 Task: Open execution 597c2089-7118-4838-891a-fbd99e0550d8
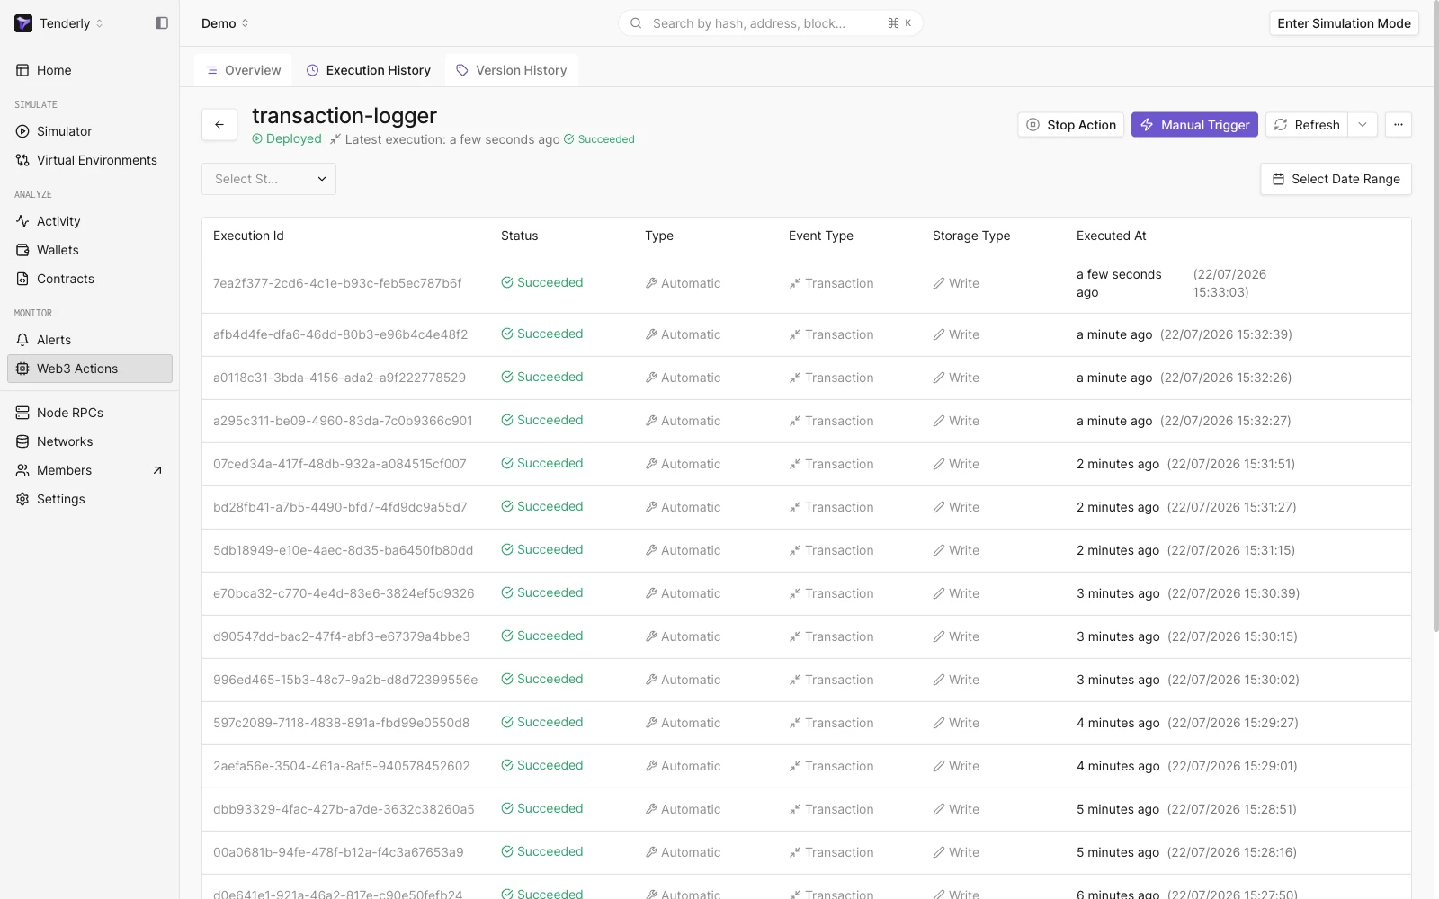pos(342,723)
